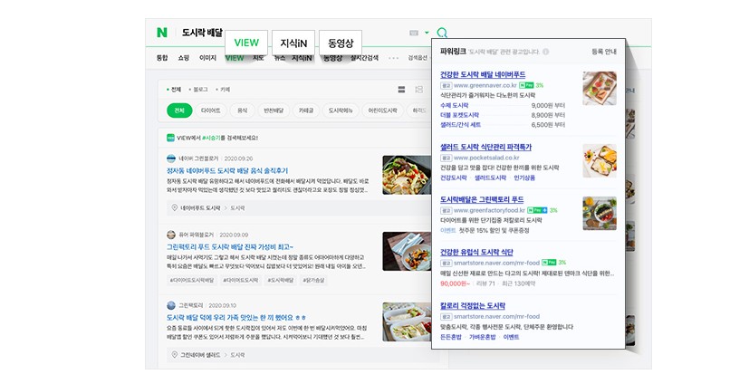Select the 도시락메뉴 category chip
This screenshot has height=384, width=749.
(341, 110)
